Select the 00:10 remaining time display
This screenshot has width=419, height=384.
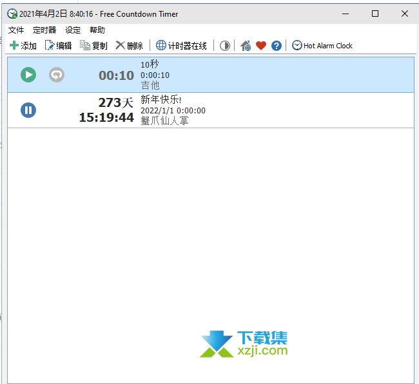pos(116,75)
